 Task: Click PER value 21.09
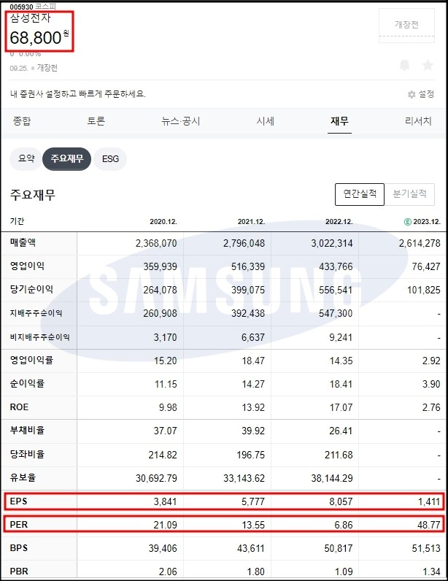(166, 525)
